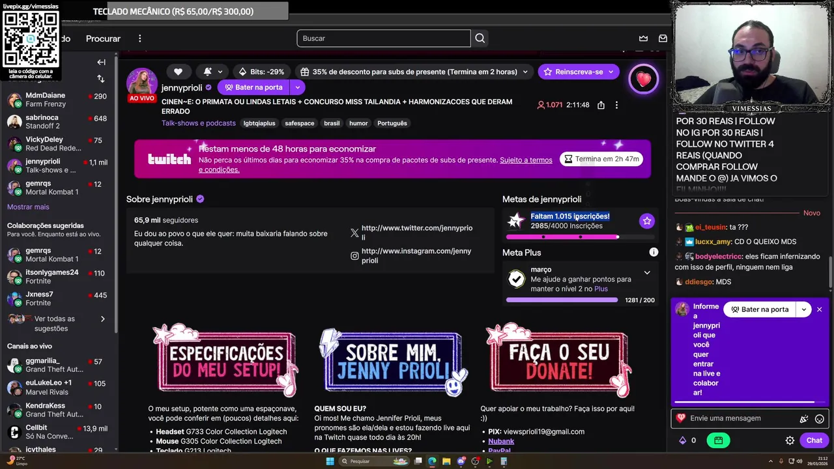Click the animated heart icon in the header
Screen dimensions: 834x469
coord(644,79)
